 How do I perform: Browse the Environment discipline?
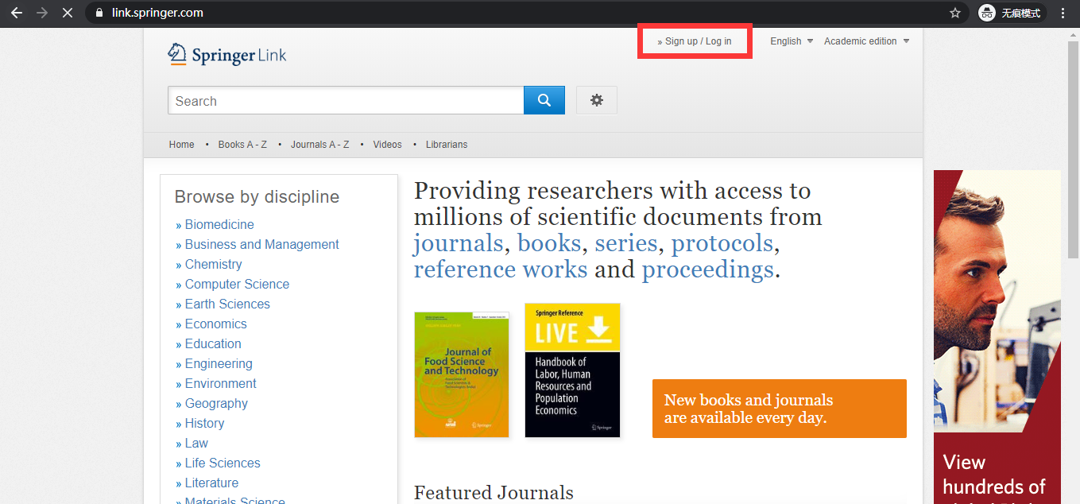pyautogui.click(x=220, y=384)
